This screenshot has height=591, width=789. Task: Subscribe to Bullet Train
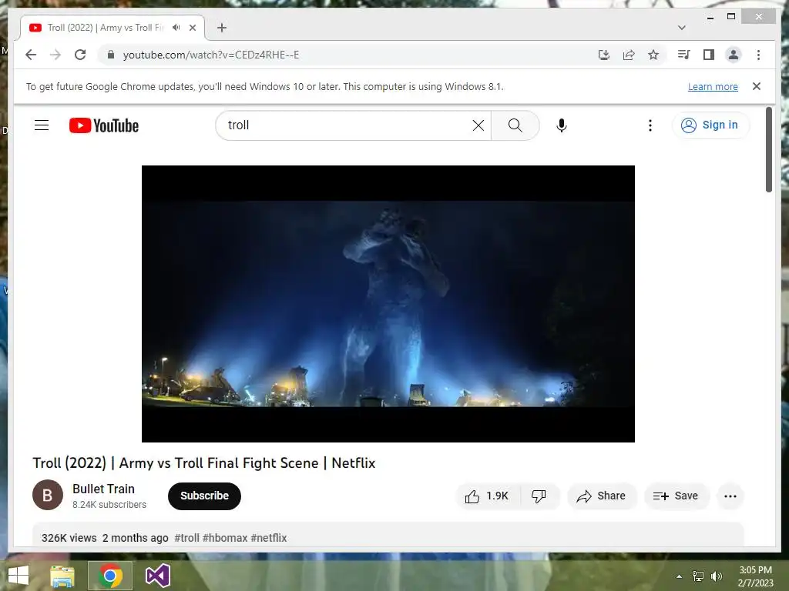click(204, 496)
